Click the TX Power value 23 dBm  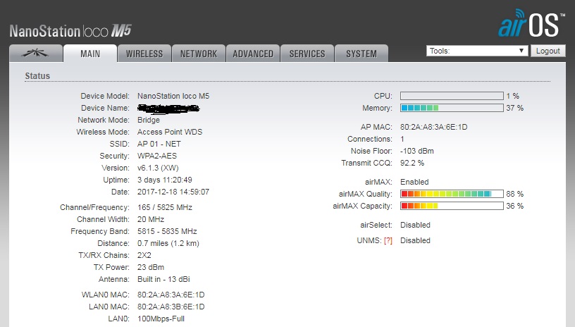click(x=151, y=267)
